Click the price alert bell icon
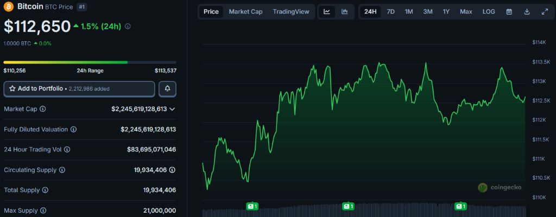This screenshot has width=556, height=217. [x=167, y=88]
